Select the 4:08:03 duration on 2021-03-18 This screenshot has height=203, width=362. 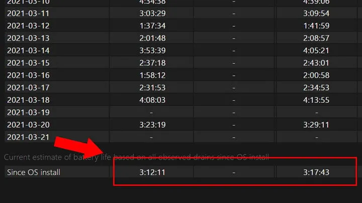[x=152, y=100]
